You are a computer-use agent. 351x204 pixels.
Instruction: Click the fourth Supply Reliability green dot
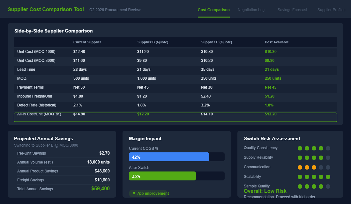click(321, 157)
